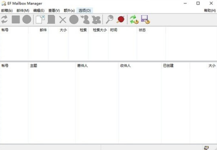This screenshot has width=217, height=150.
Task: Open the 选项(O) menu
Action: tap(85, 11)
